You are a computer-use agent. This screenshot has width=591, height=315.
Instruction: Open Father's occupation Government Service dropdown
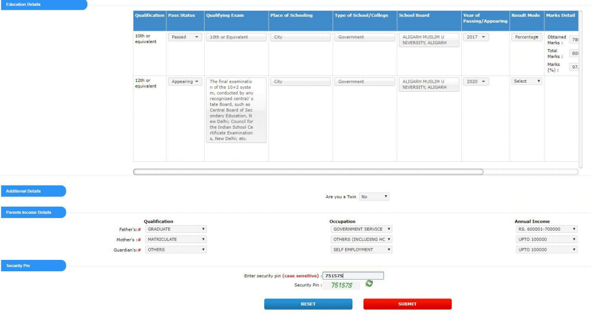point(361,229)
